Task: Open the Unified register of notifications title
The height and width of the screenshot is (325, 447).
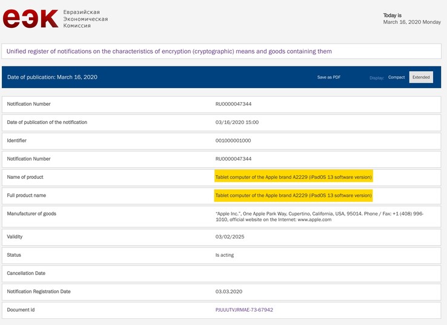Action: click(169, 51)
